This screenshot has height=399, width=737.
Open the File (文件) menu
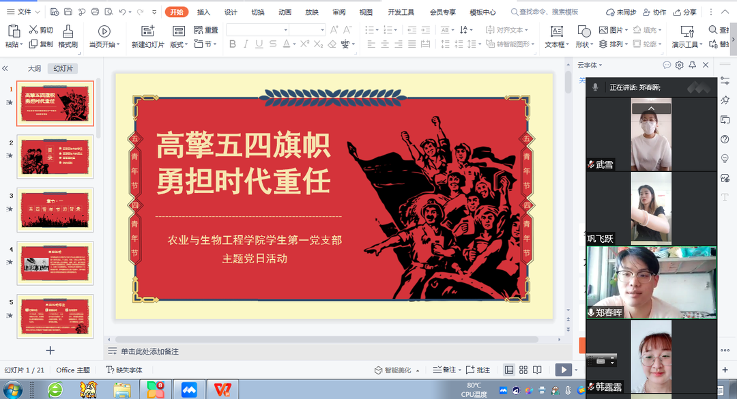(x=23, y=12)
